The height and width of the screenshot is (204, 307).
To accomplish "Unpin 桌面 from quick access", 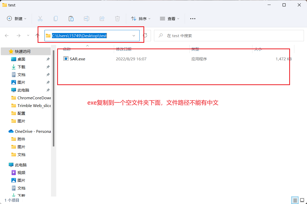I will [x=48, y=59].
